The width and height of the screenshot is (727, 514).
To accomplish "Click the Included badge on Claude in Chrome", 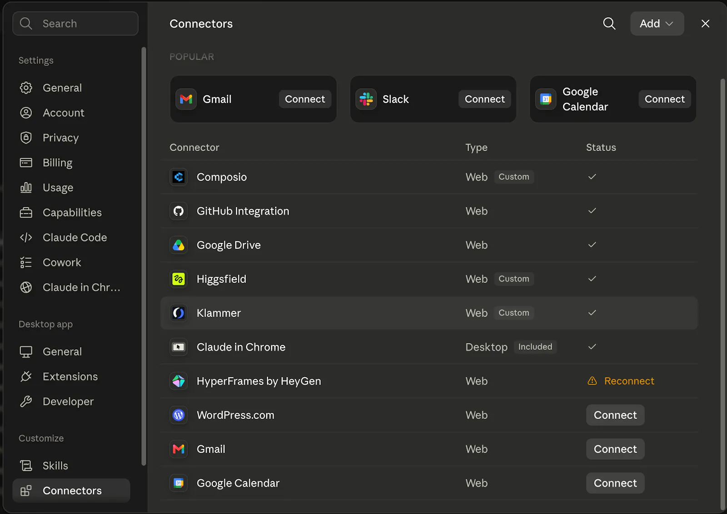I will tap(535, 347).
